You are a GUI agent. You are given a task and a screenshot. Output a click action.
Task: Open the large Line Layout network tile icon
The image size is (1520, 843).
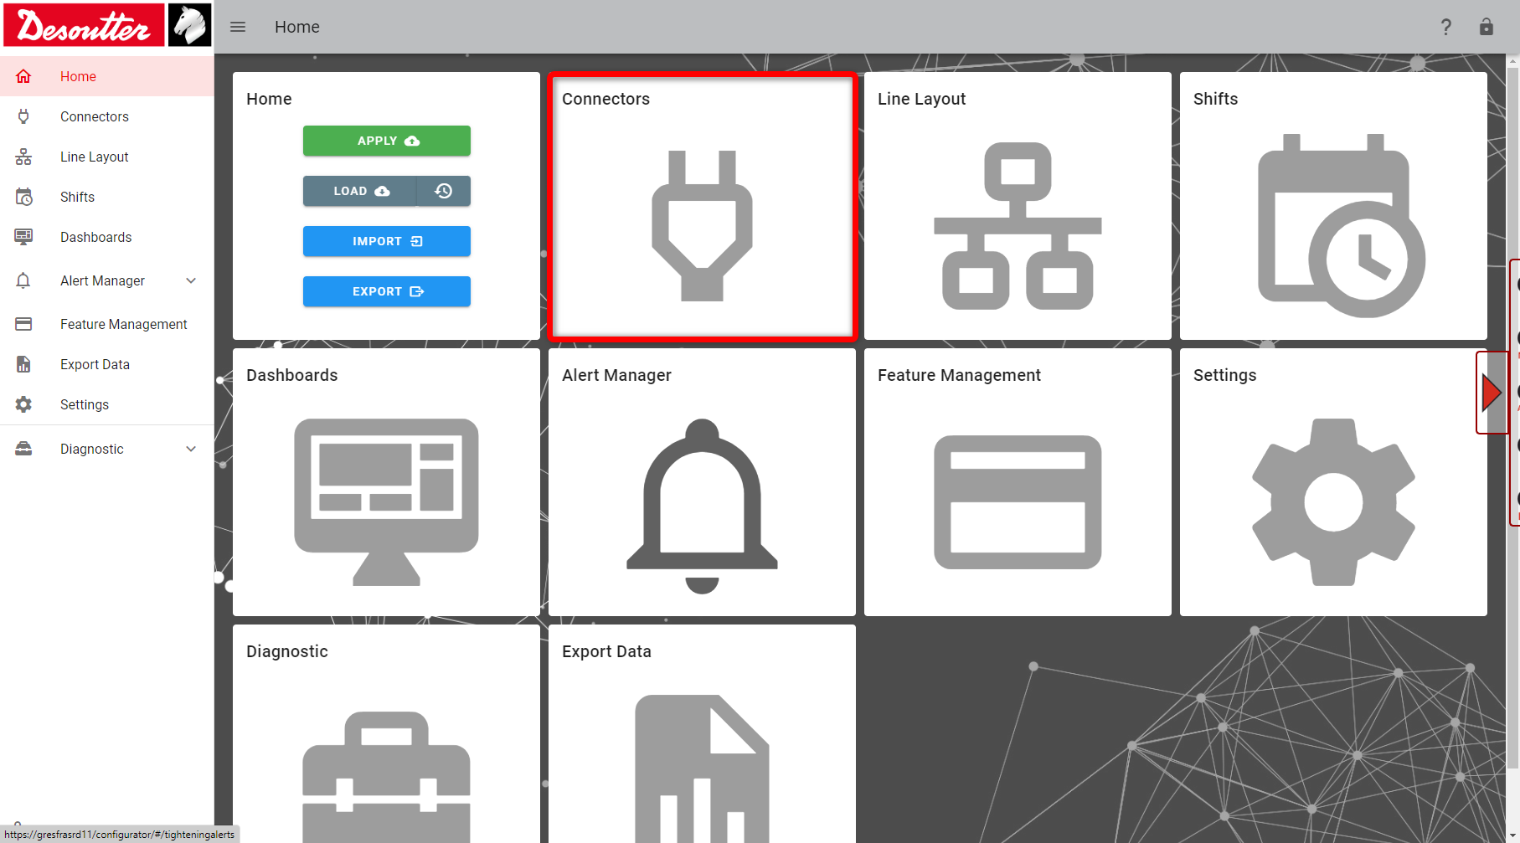coord(1018,226)
